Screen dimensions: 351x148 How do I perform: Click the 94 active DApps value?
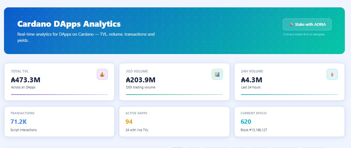[x=129, y=122]
